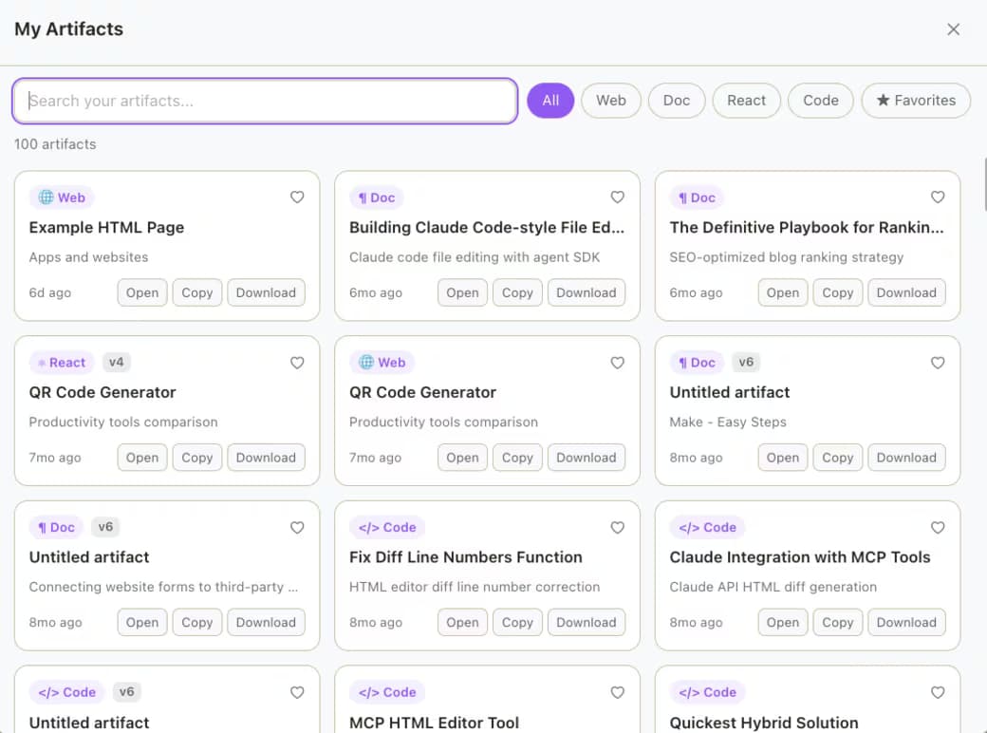This screenshot has width=987, height=733.
Task: Open the Example HTML Page artifact
Action: pos(142,292)
